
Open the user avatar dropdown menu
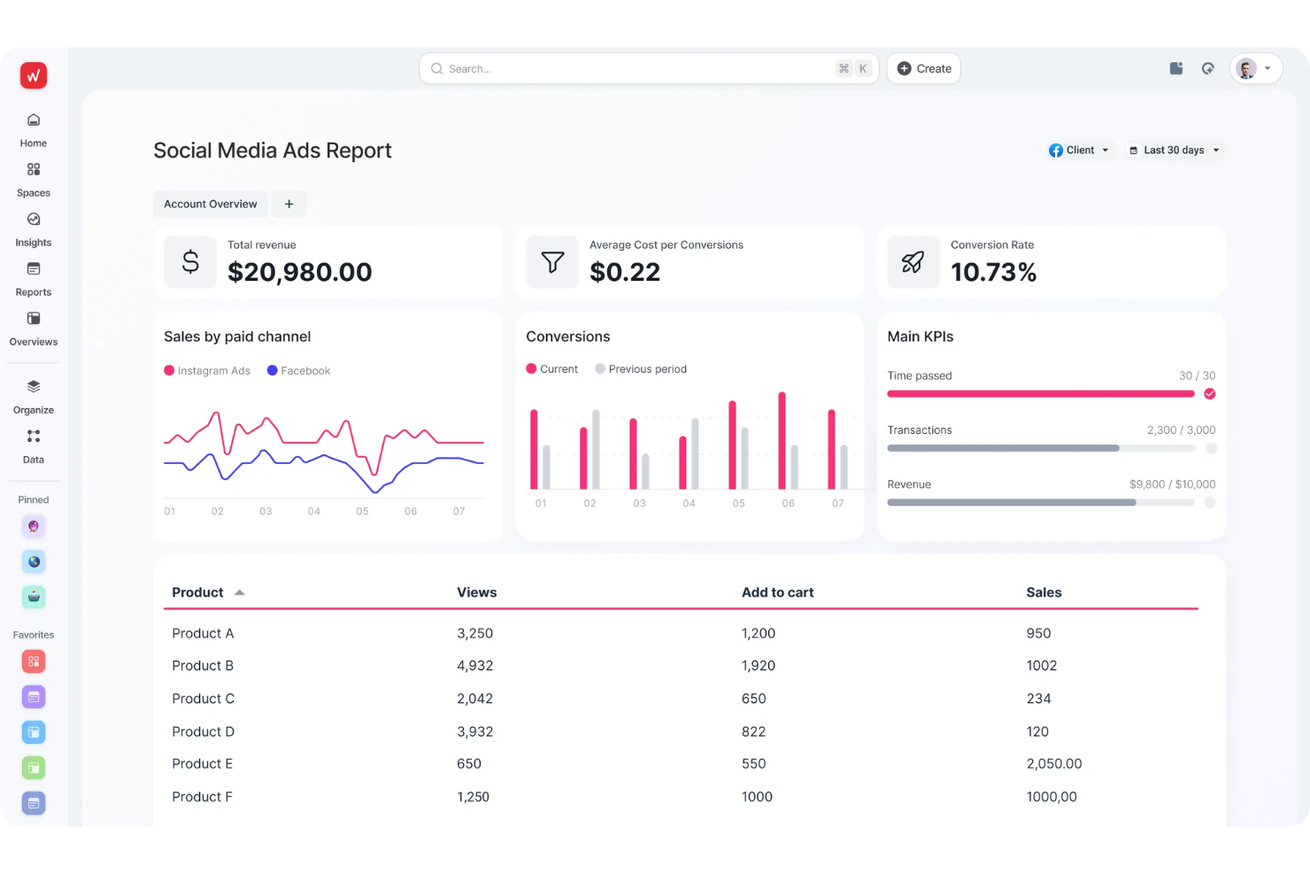(1255, 68)
